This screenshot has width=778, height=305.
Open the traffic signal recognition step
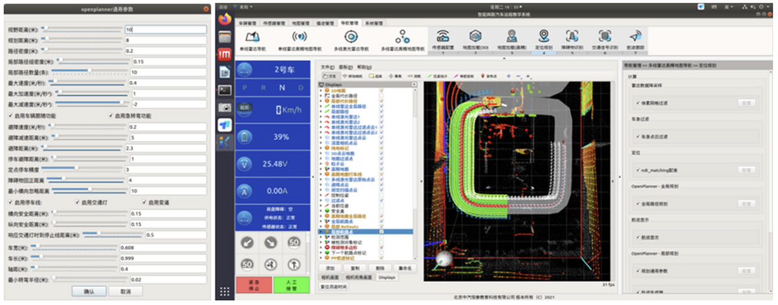[x=604, y=37]
